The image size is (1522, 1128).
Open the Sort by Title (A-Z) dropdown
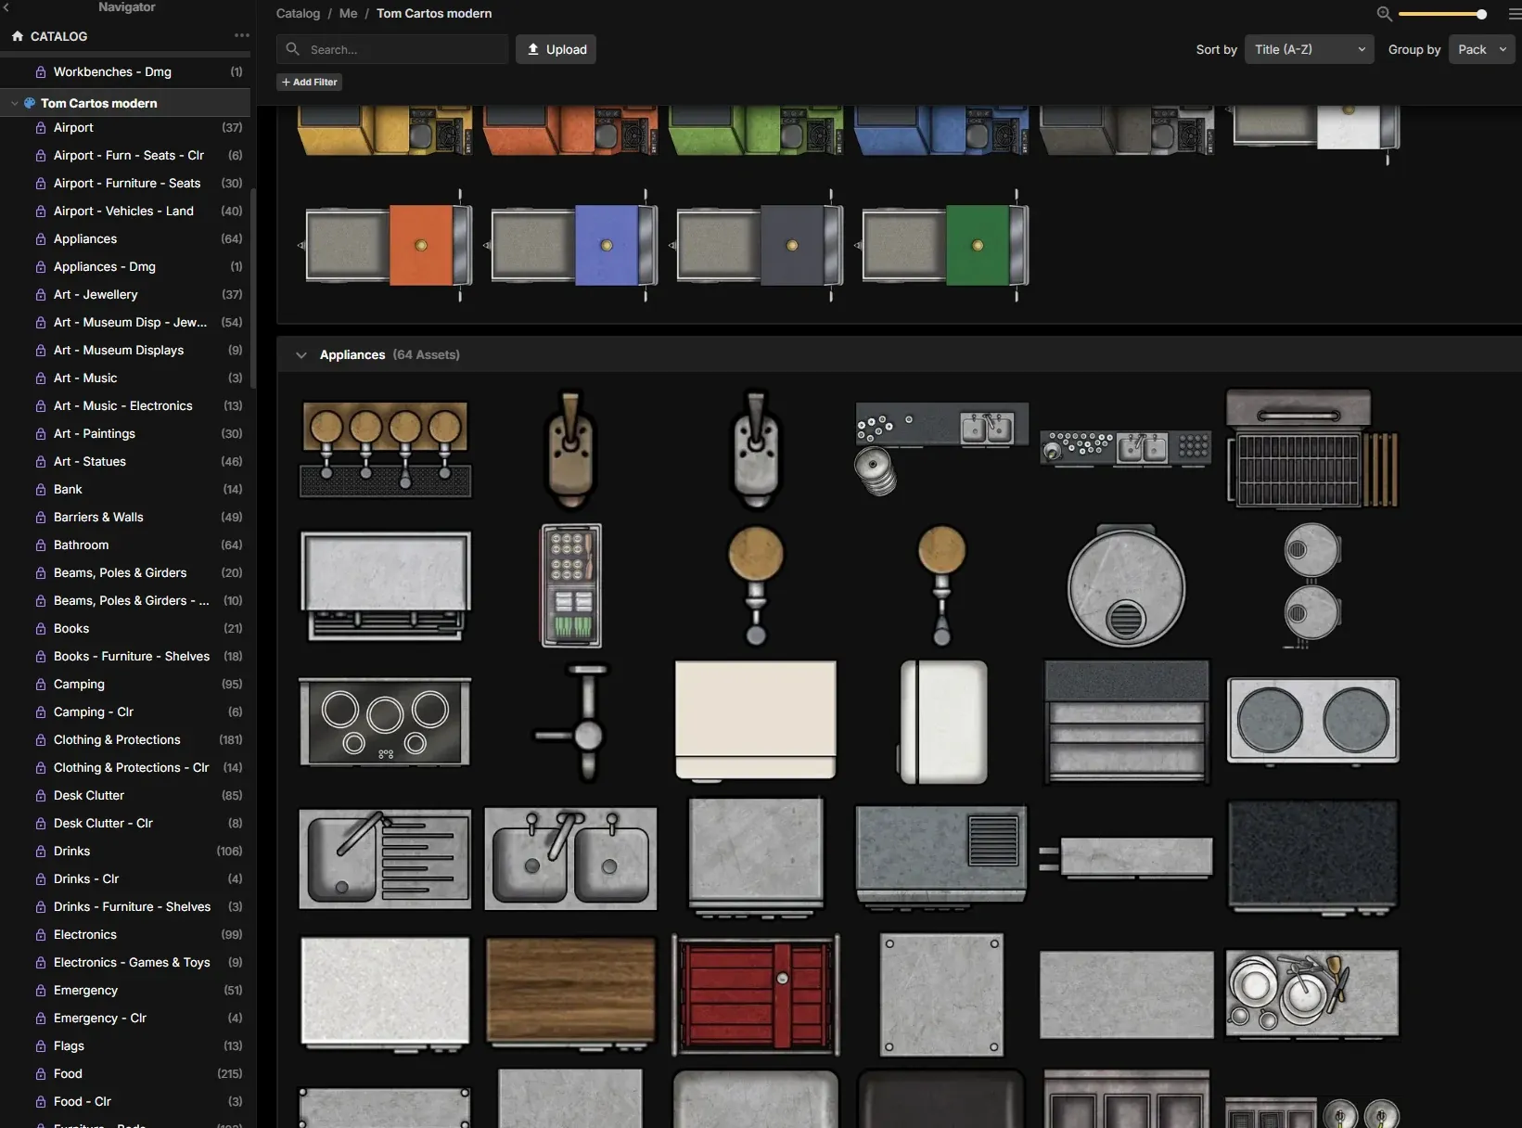click(1309, 49)
